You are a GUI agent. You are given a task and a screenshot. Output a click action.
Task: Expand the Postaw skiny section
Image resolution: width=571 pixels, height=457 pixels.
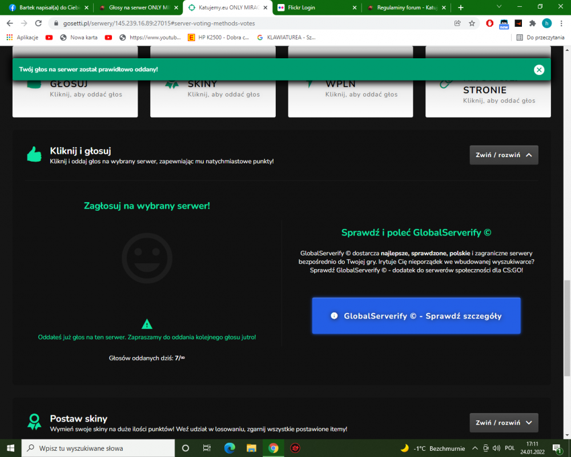click(x=504, y=423)
